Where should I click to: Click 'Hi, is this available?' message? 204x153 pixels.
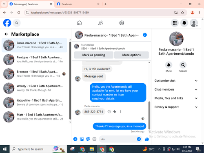[x=97, y=69]
